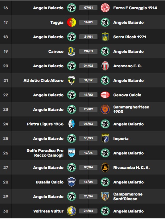The image size is (165, 219).
Task: Open the 07/01 match date box
Action: coord(88,8)
